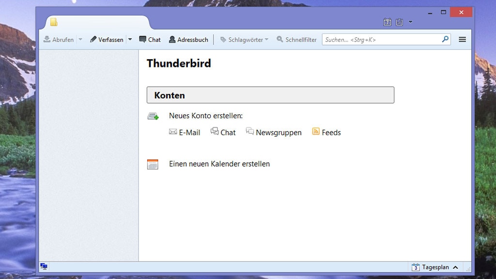Click the Thunderbird heading text
The image size is (496, 279).
pyautogui.click(x=179, y=63)
